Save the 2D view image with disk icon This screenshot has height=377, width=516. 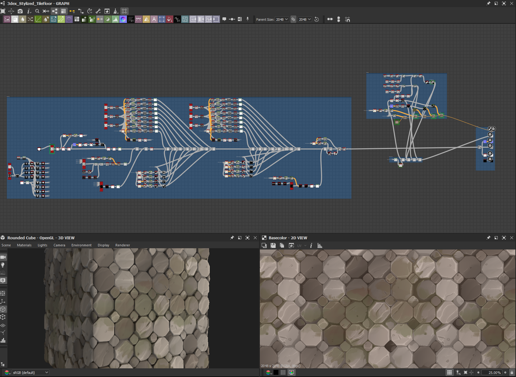(273, 246)
